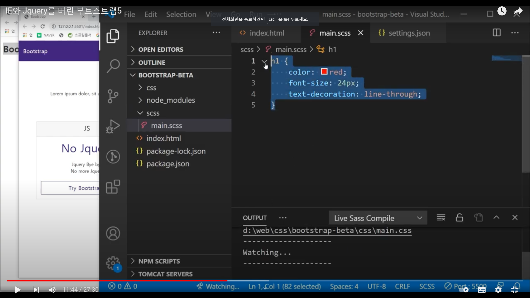Screen dimensions: 530x298
Task: Open main.scss in the explorer tree
Action: pos(179,126)
